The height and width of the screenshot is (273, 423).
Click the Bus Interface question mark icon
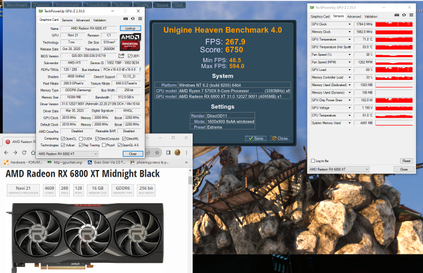point(140,70)
